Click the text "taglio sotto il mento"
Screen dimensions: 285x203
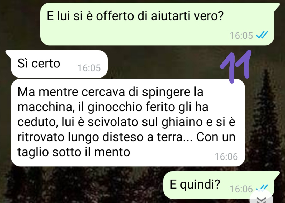coord(74,152)
